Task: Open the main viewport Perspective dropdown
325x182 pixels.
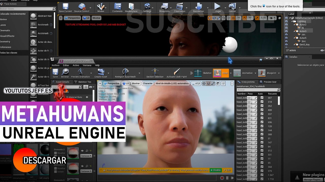Action: point(72,18)
